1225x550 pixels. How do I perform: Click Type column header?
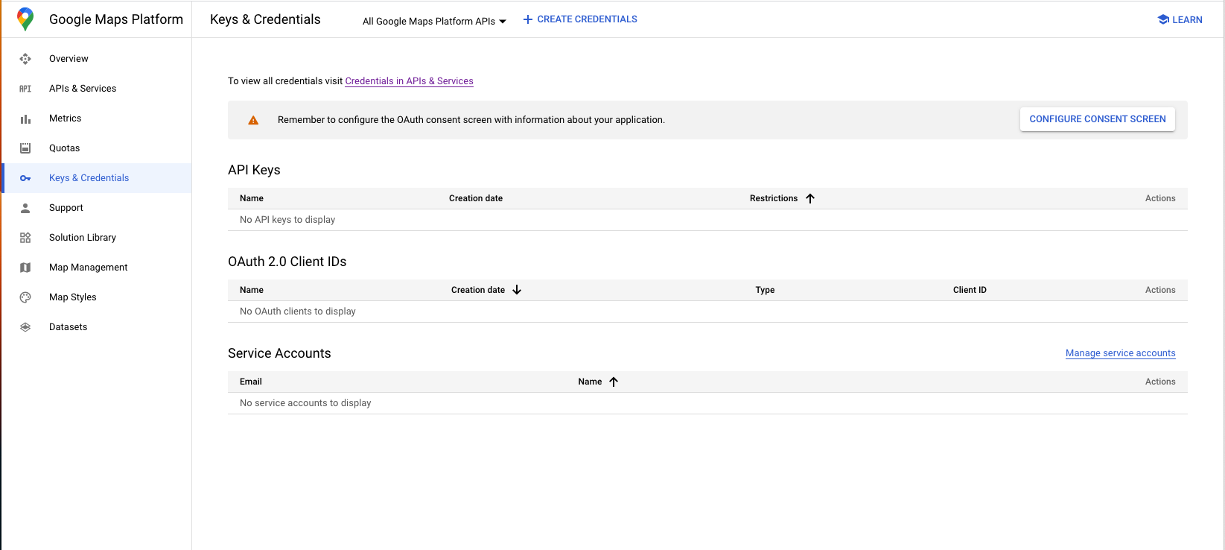point(765,290)
